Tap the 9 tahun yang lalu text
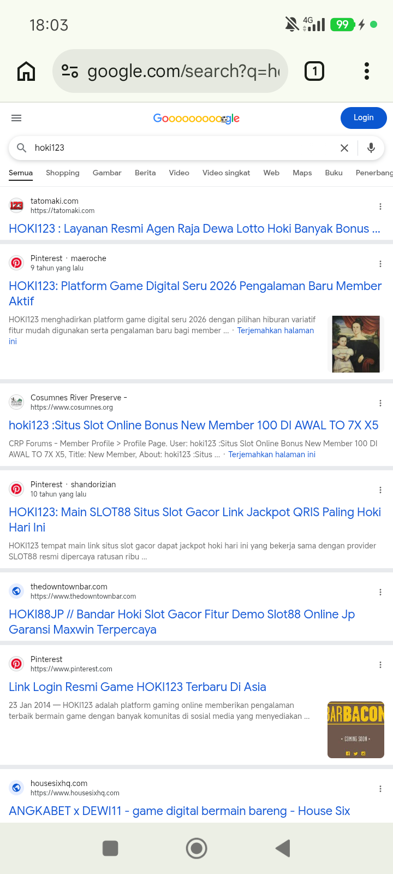 57,268
